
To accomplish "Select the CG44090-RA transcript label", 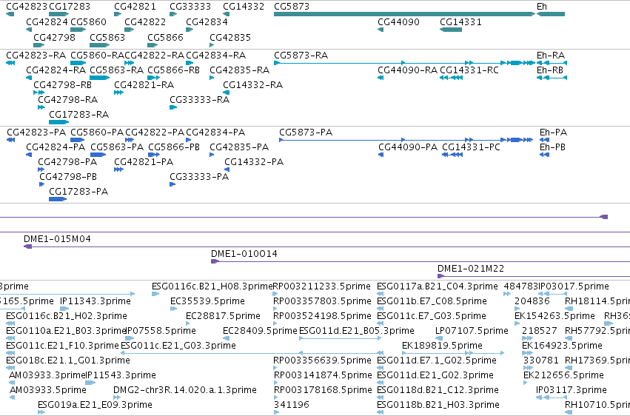I will pos(407,70).
